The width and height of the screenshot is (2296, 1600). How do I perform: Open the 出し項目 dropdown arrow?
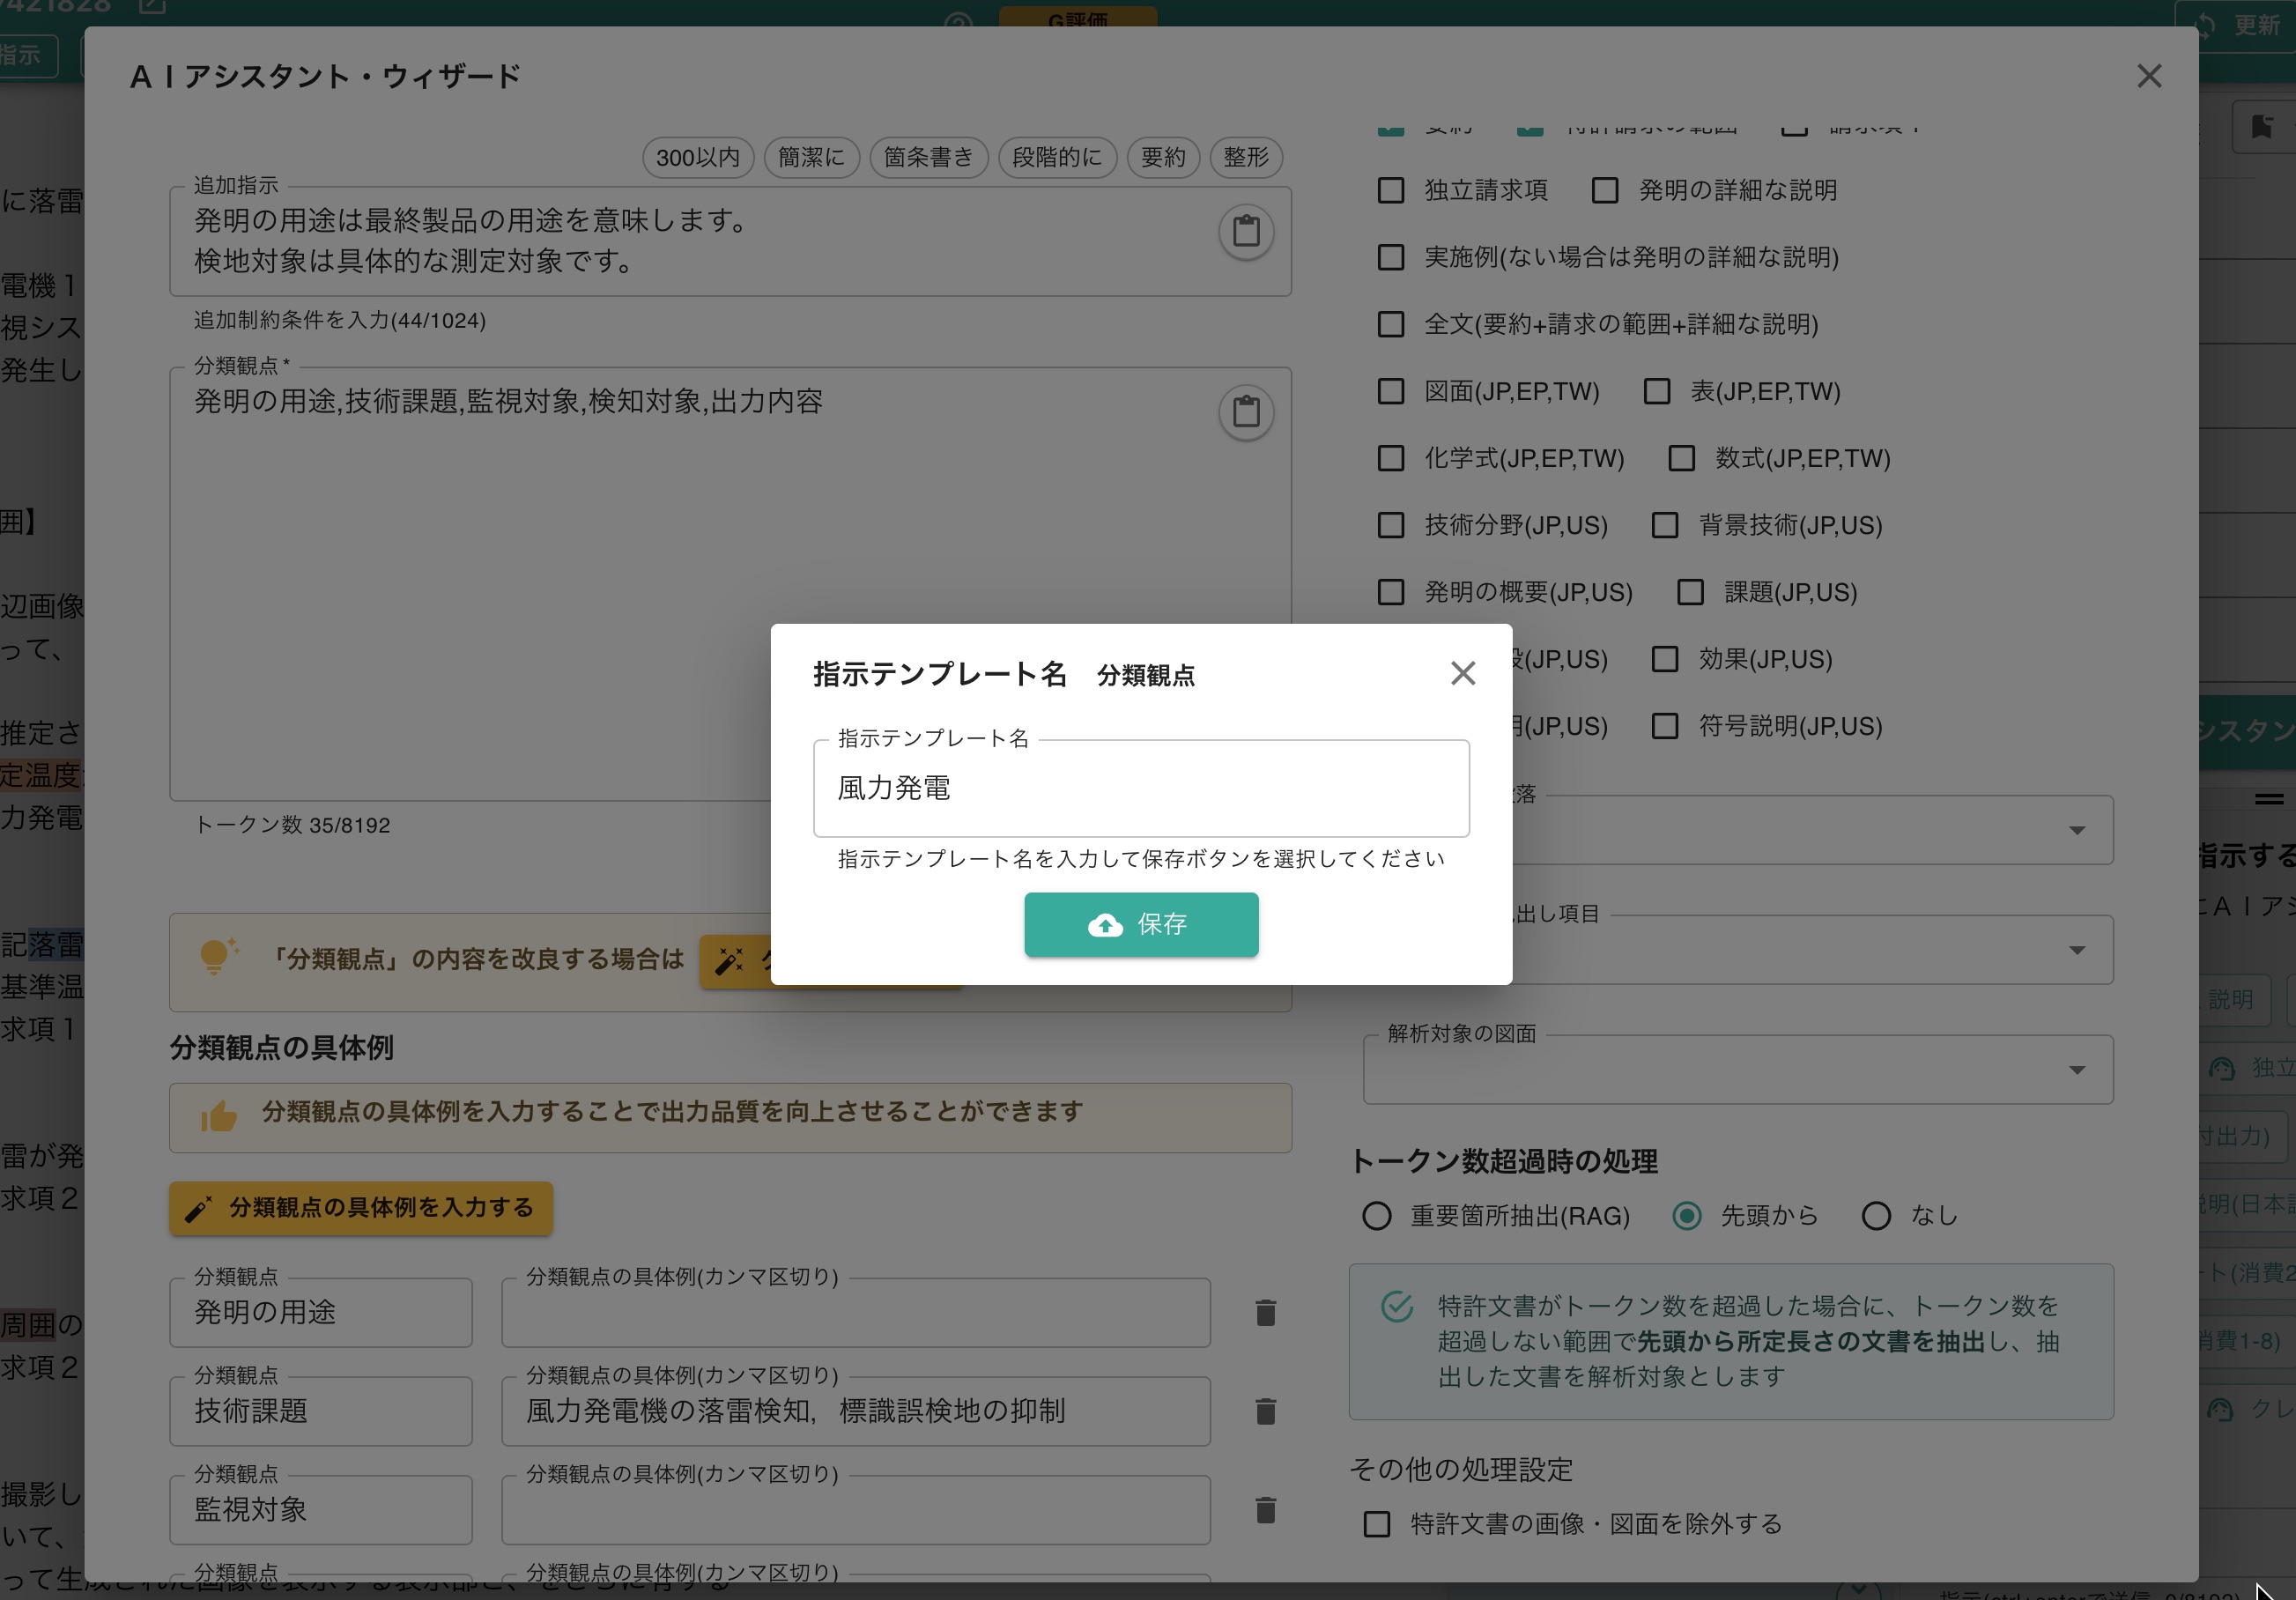point(2077,950)
